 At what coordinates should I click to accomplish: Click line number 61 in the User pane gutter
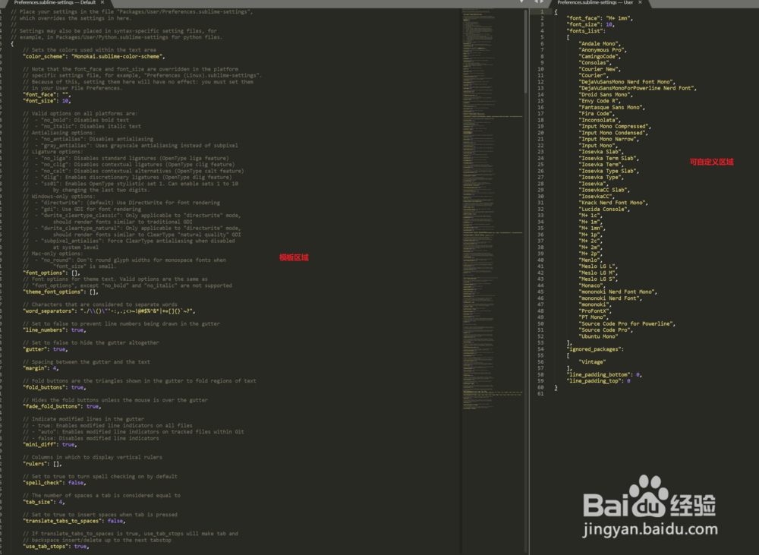point(540,394)
